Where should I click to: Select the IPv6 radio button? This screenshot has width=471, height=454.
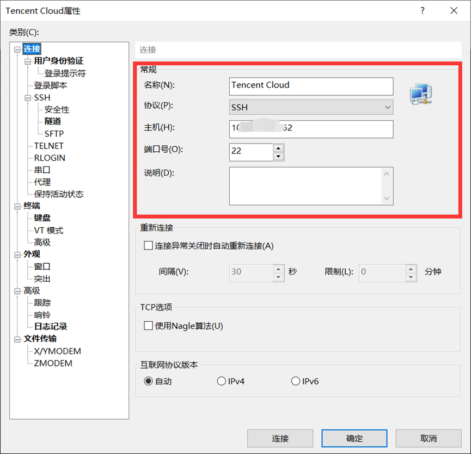tap(296, 381)
